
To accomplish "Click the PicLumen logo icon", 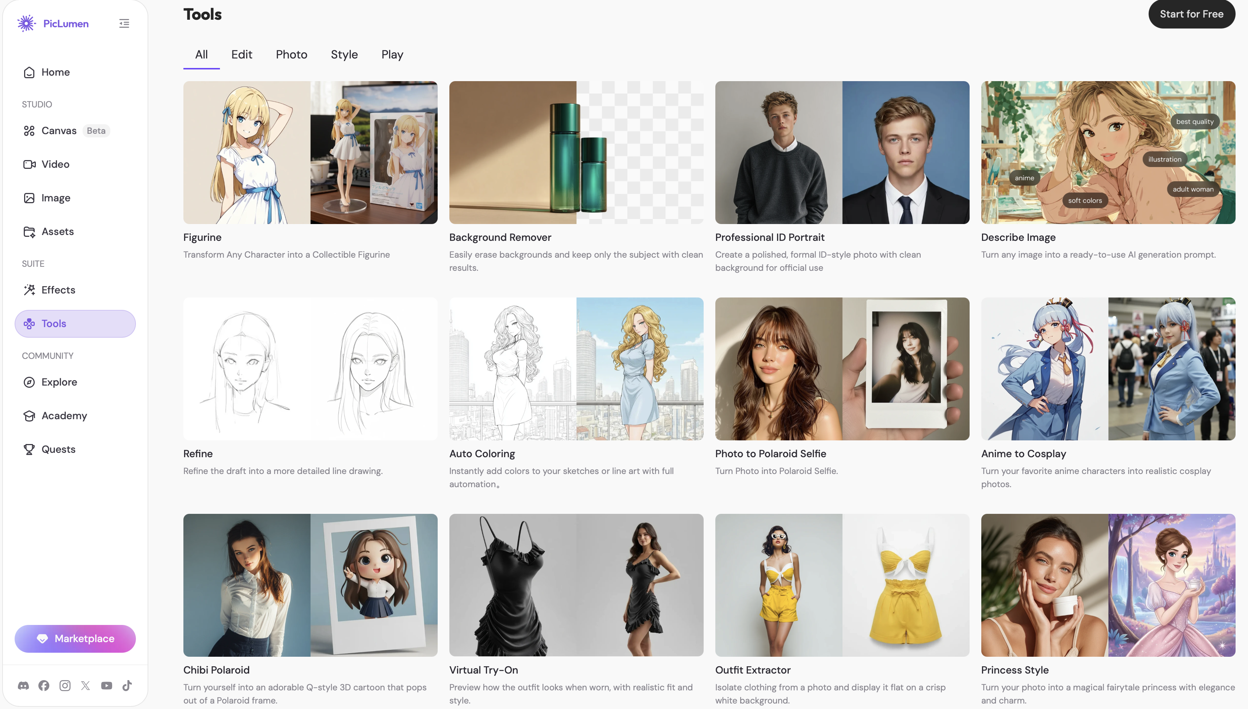I will tap(26, 23).
